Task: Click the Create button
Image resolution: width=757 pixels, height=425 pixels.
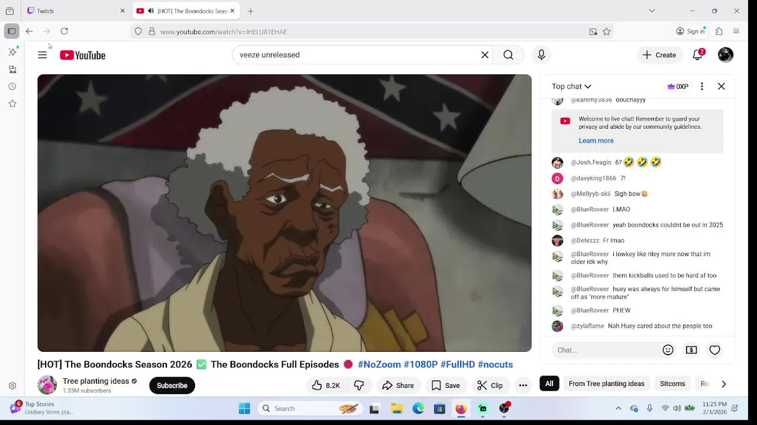Action: (659, 55)
